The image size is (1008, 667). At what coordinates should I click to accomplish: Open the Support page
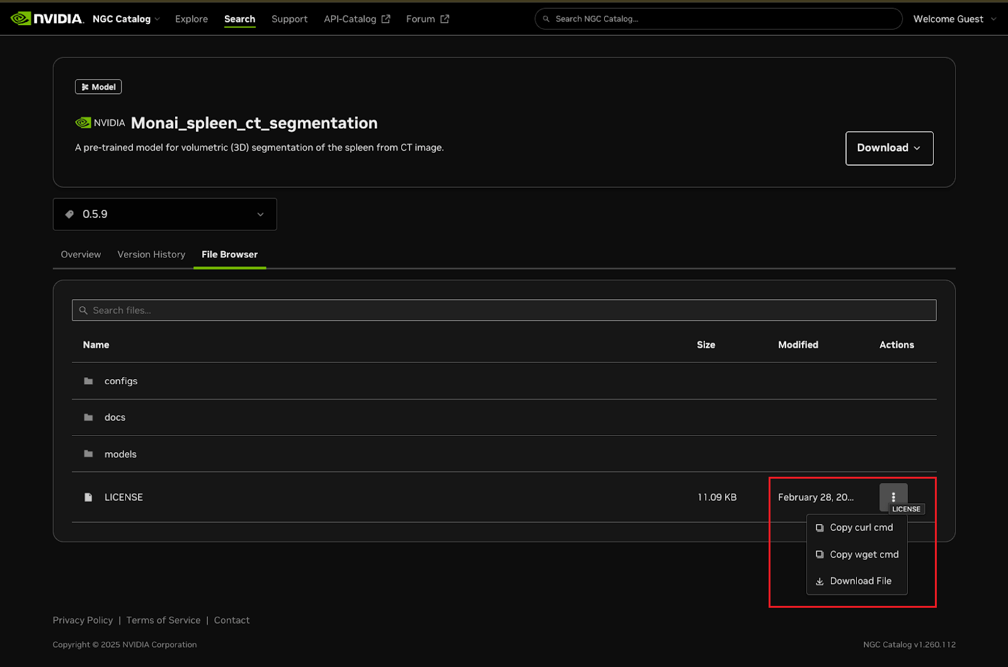289,19
